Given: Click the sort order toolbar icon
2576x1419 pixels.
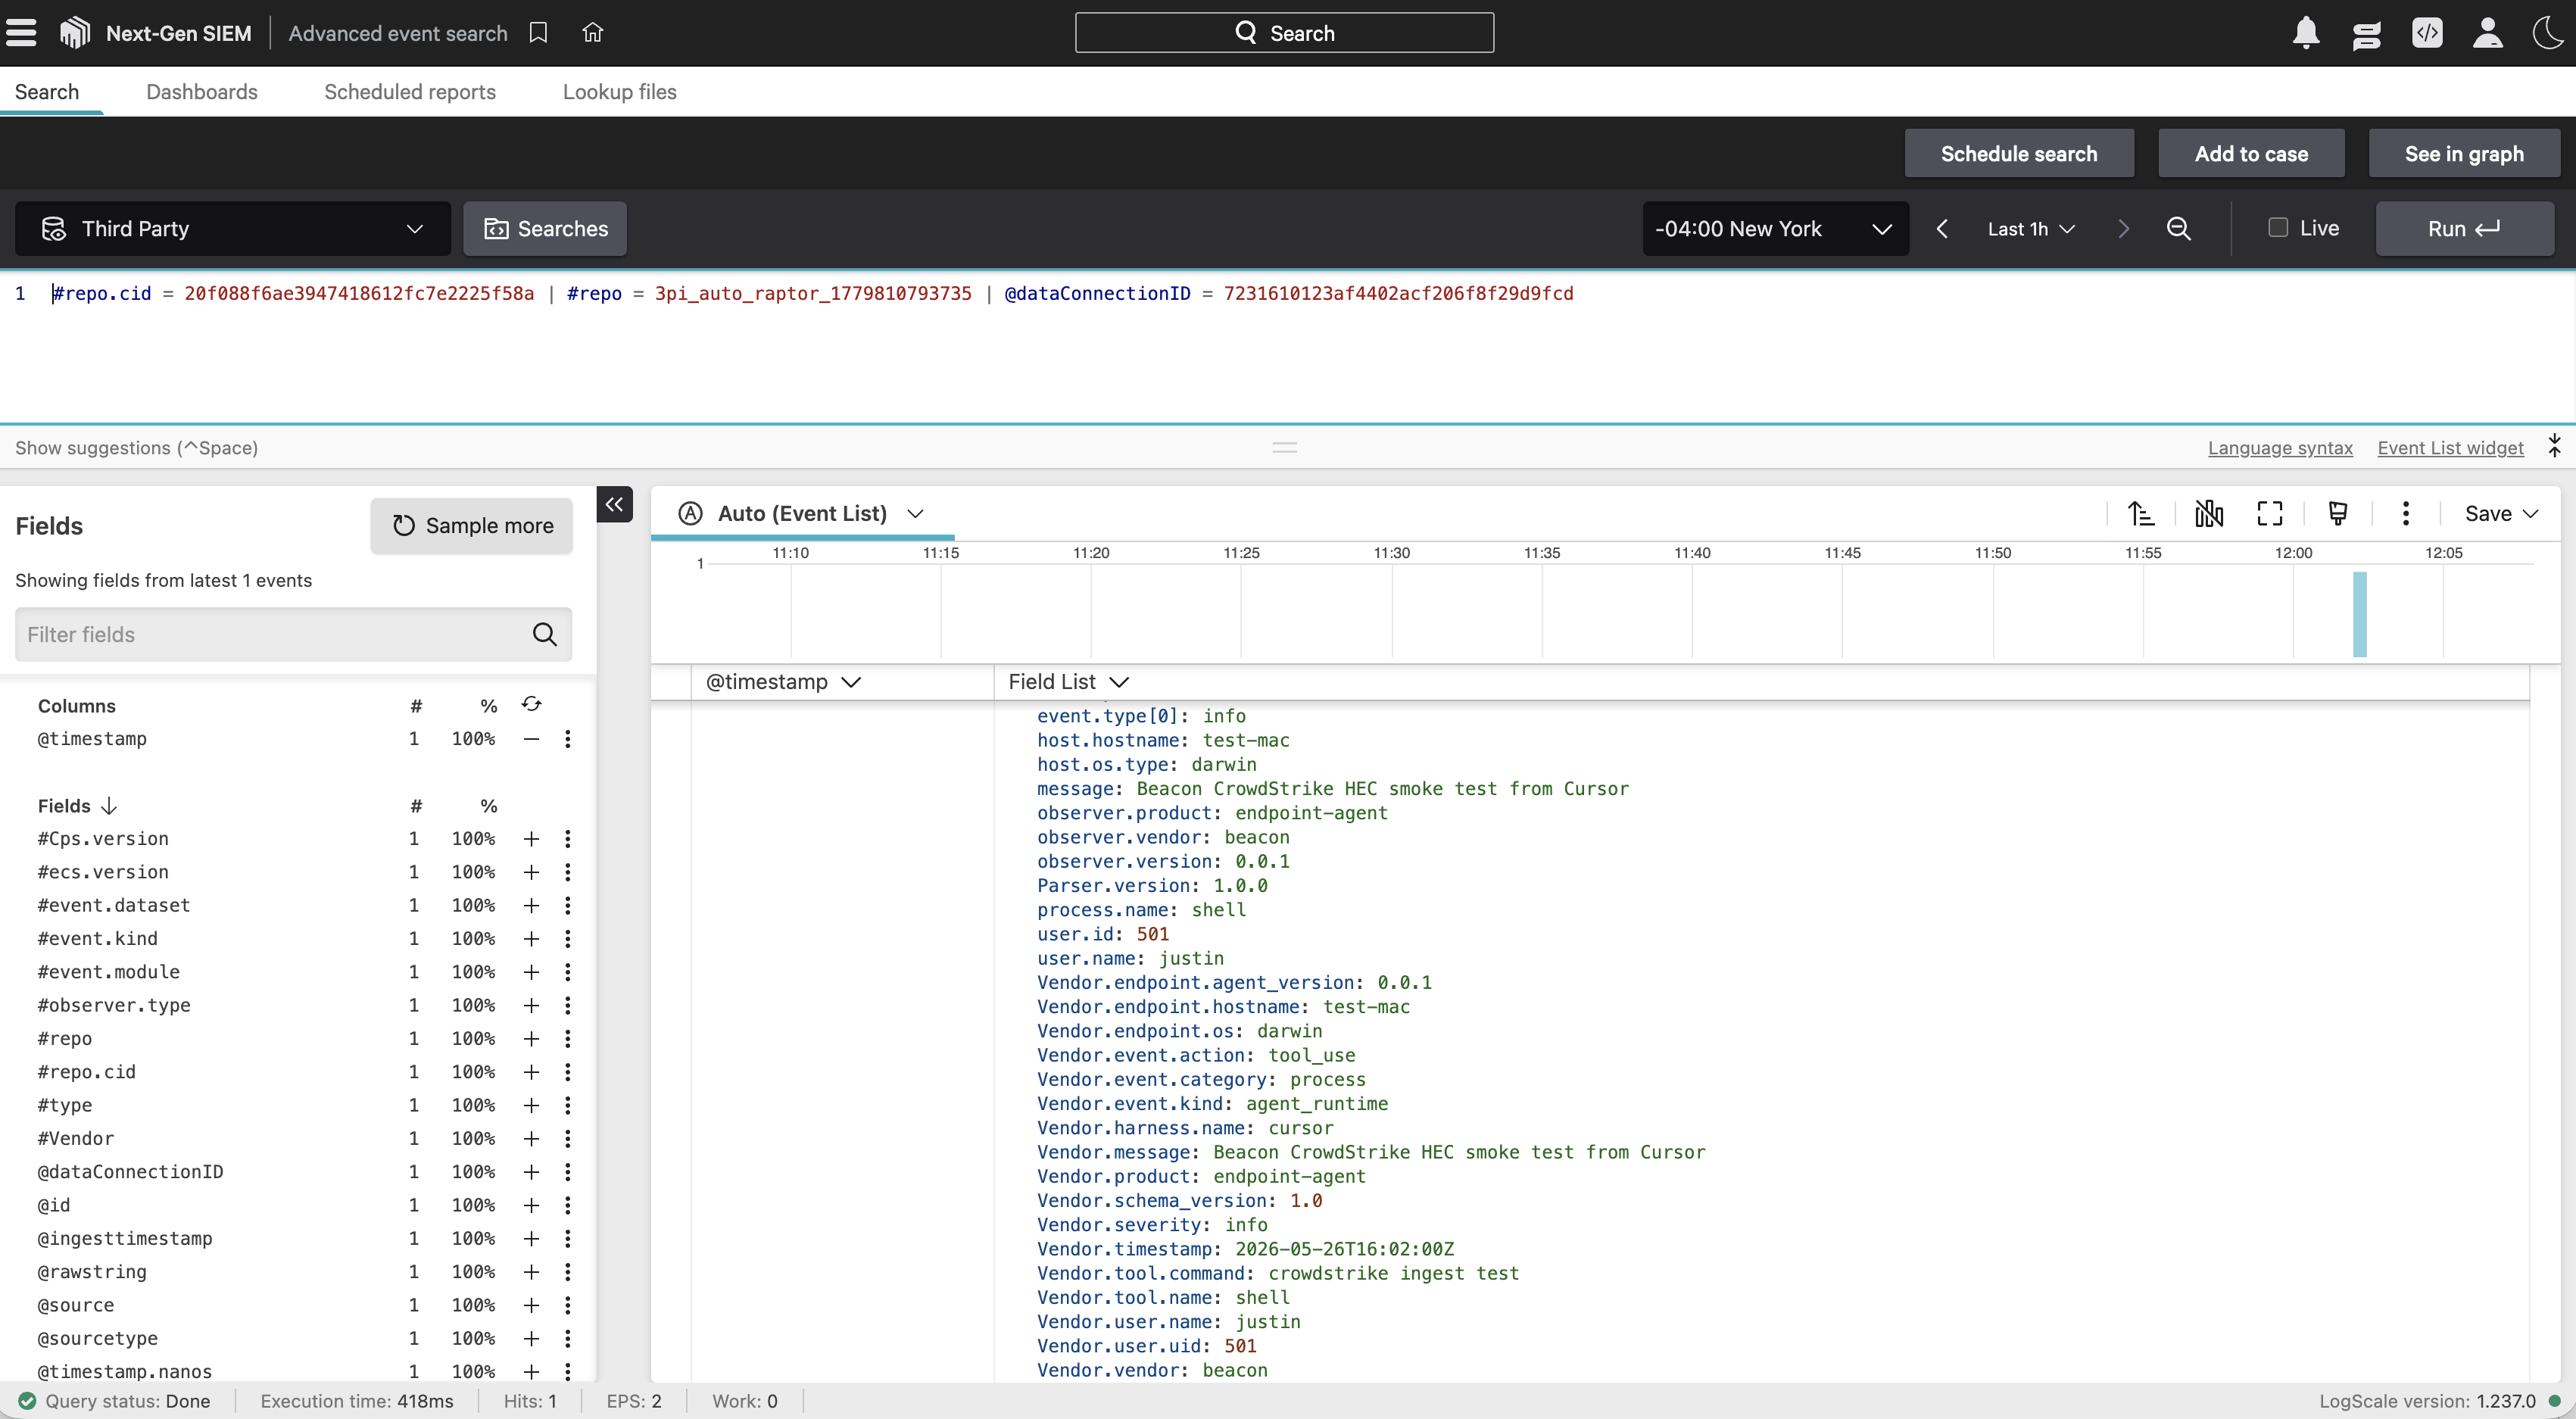Looking at the screenshot, I should pos(2140,514).
